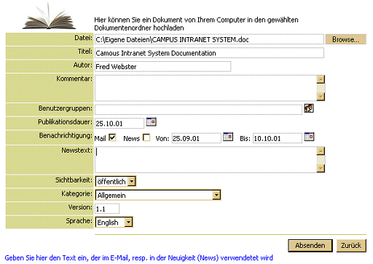
Task: Submit form with the Absenden button
Action: 310,246
